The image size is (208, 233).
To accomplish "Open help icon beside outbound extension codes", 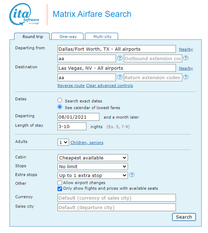I will [x=186, y=58].
